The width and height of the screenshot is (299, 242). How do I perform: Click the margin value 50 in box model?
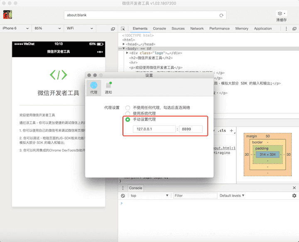pos(268,136)
